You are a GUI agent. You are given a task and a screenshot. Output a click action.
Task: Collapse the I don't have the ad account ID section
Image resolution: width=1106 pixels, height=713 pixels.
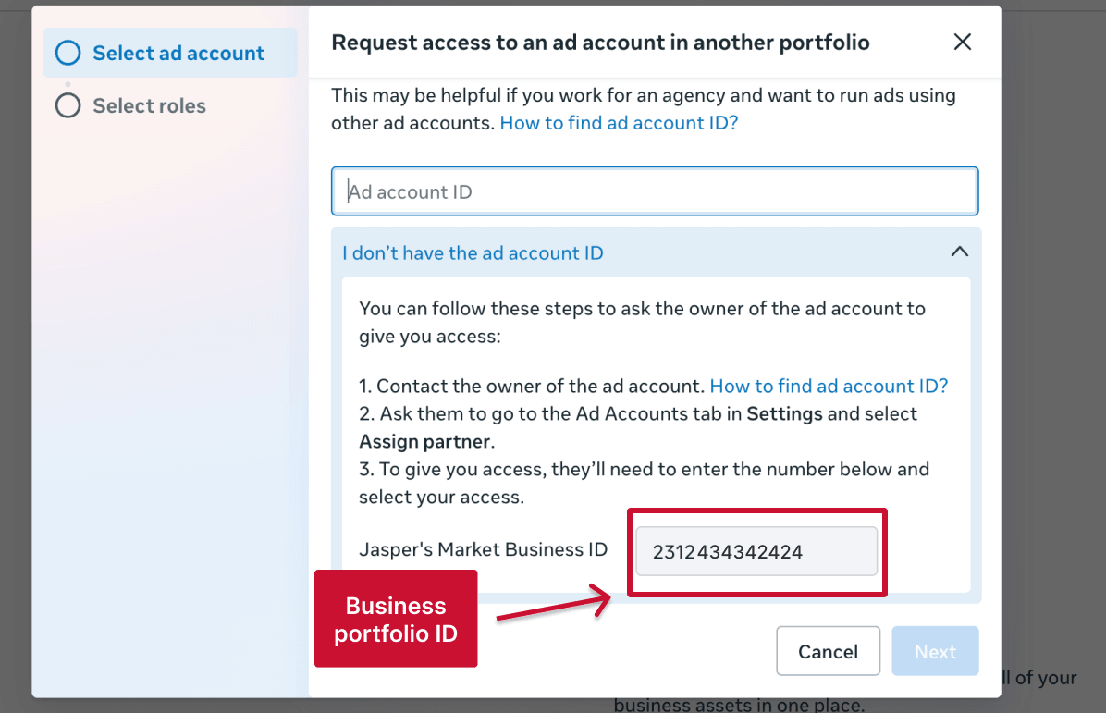[473, 252]
